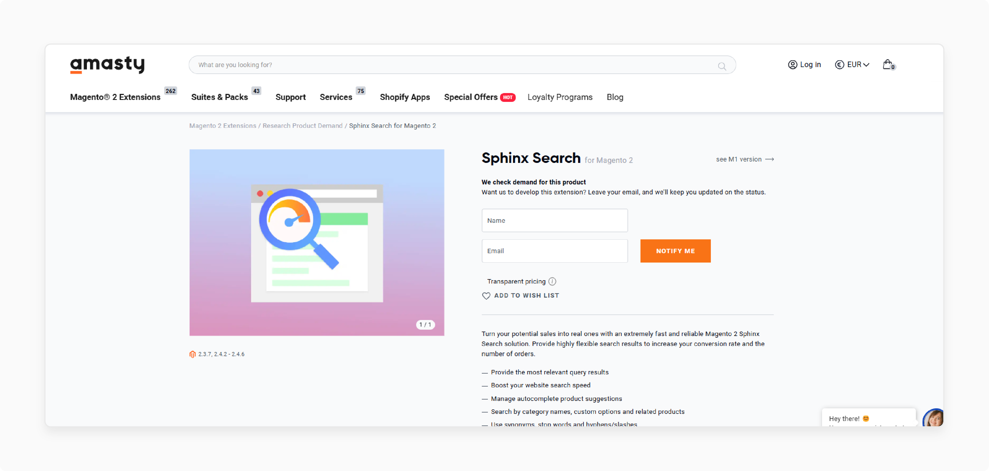
Task: Click the Email input field
Action: (x=554, y=251)
